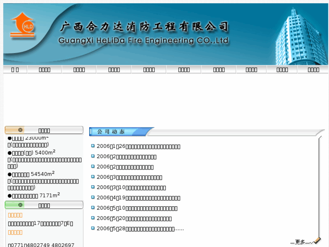Open the news item dated 2006-4-19
329x247 pixels.
[x=138, y=198]
